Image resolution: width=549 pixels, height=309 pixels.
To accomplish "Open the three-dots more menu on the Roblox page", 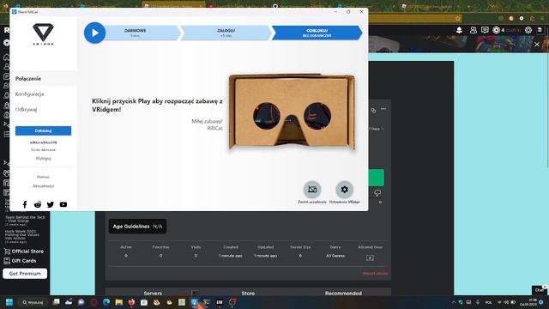I will [383, 109].
